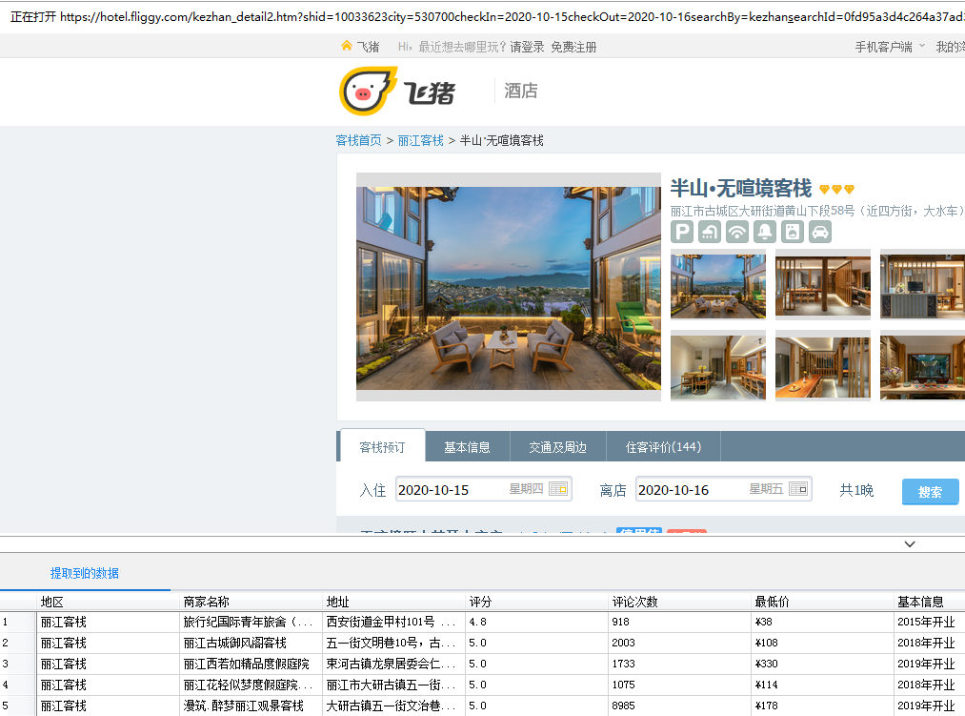Select the 提取到的数据 tab
The height and width of the screenshot is (716, 965).
click(x=85, y=573)
